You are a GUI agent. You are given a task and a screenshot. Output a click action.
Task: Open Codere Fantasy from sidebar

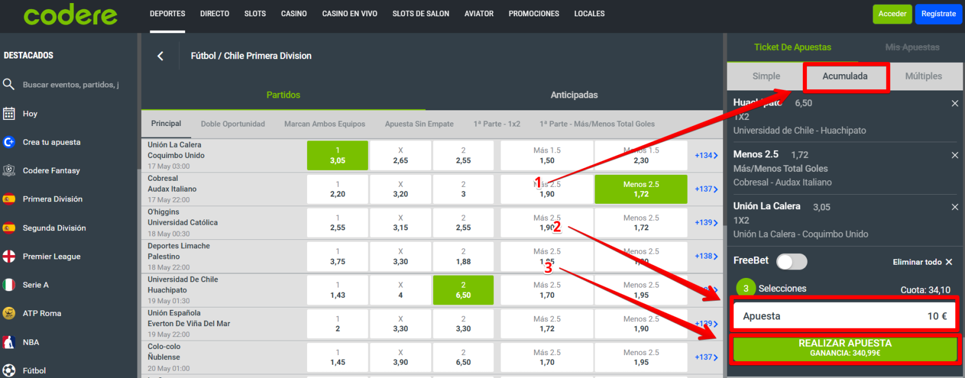tap(51, 171)
